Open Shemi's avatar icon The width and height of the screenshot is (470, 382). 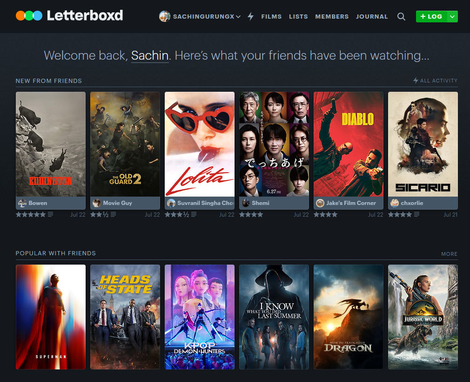coord(246,203)
